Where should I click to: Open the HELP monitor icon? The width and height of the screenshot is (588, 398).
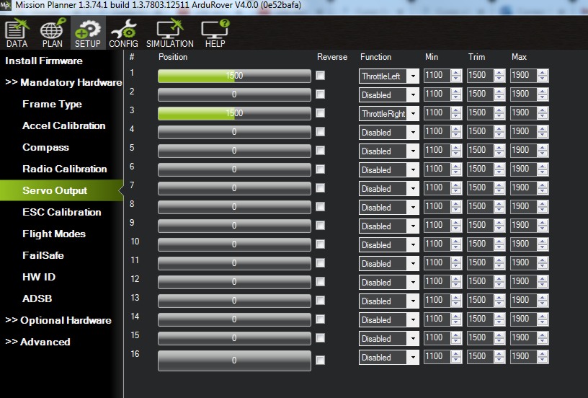(x=215, y=33)
